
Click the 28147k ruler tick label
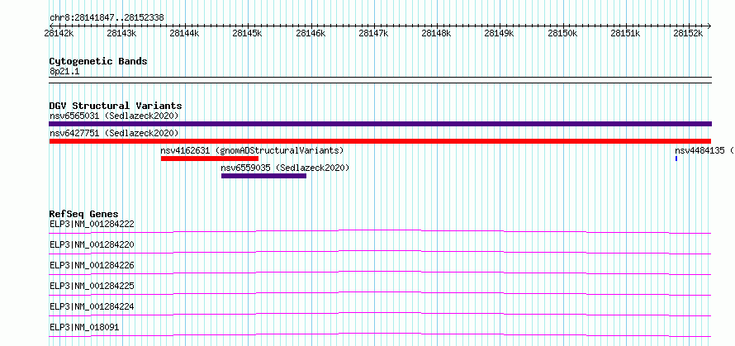373,33
